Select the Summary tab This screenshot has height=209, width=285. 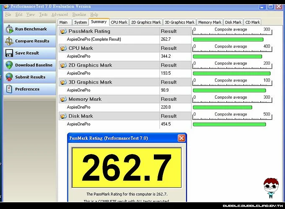98,22
